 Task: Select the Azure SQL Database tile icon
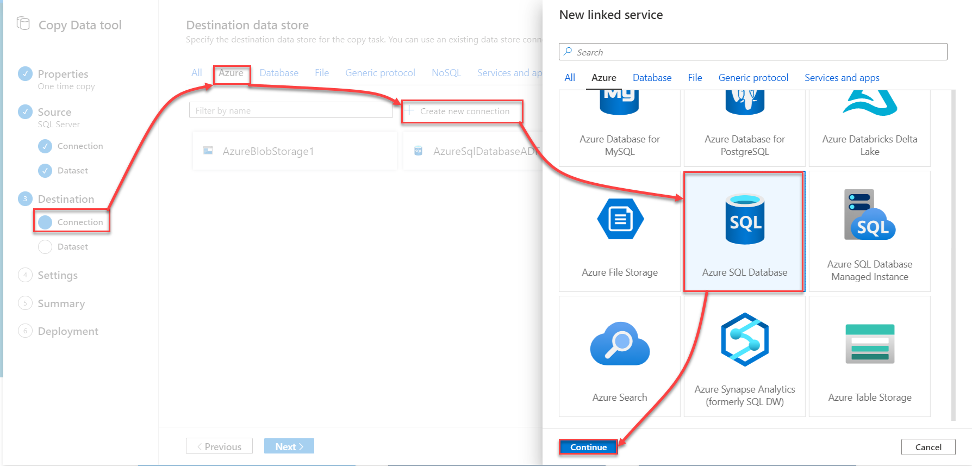tap(745, 219)
